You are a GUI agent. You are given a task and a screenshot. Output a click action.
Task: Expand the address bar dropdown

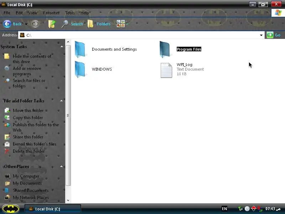coord(261,35)
